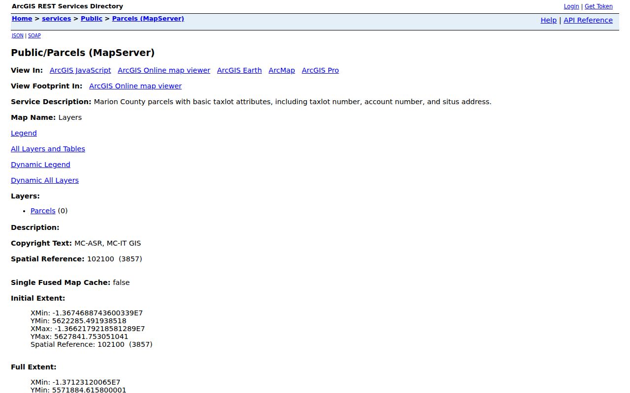Click the Service Description text about Marion County parcels

[292, 102]
